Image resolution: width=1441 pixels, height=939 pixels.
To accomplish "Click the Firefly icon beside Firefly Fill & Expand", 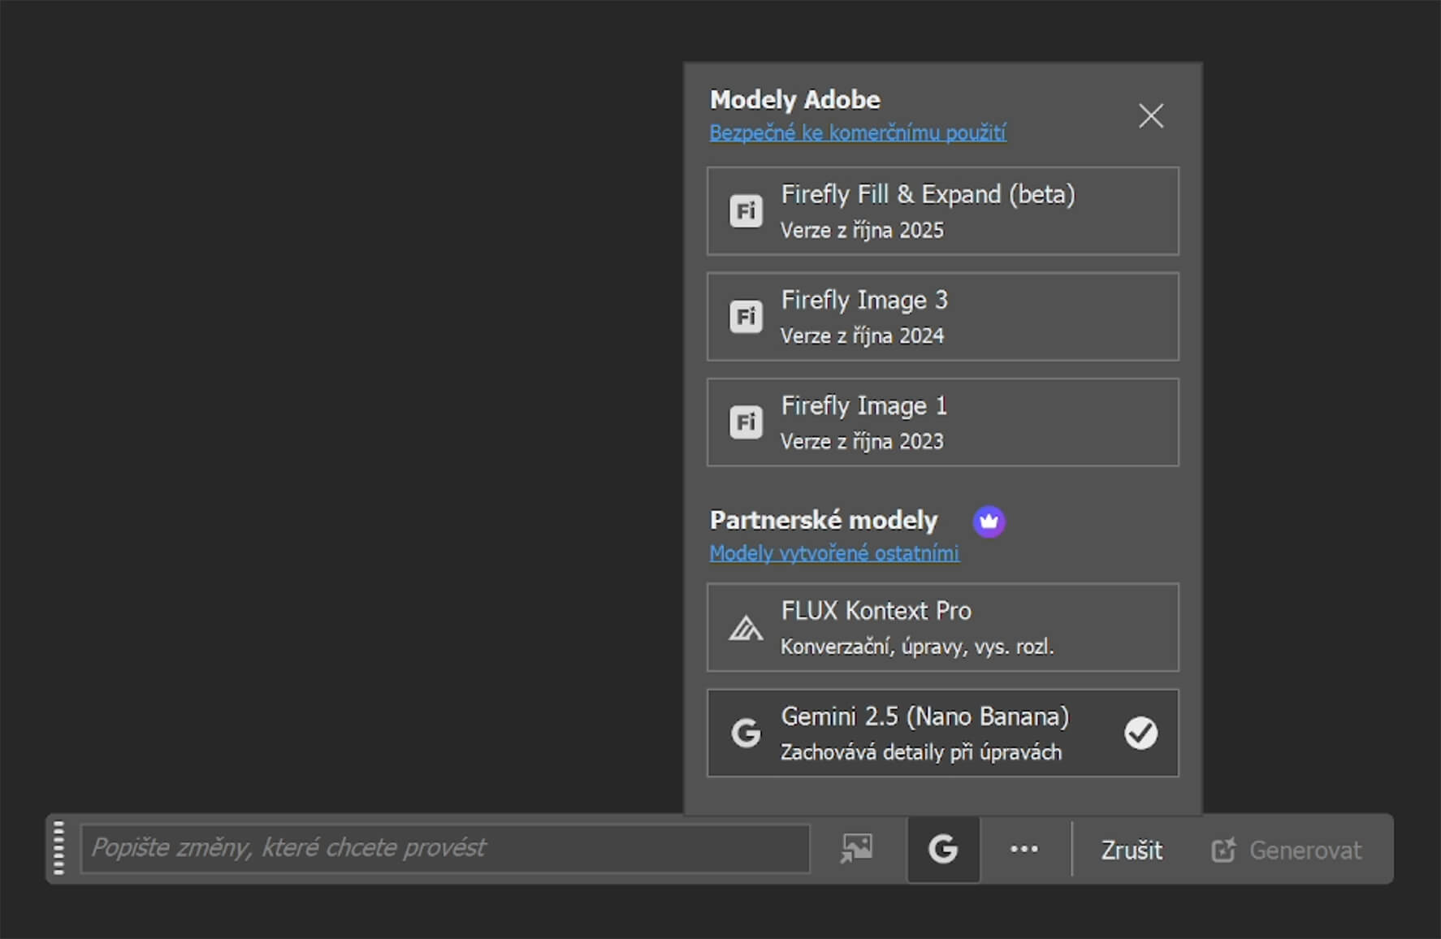I will (x=746, y=211).
